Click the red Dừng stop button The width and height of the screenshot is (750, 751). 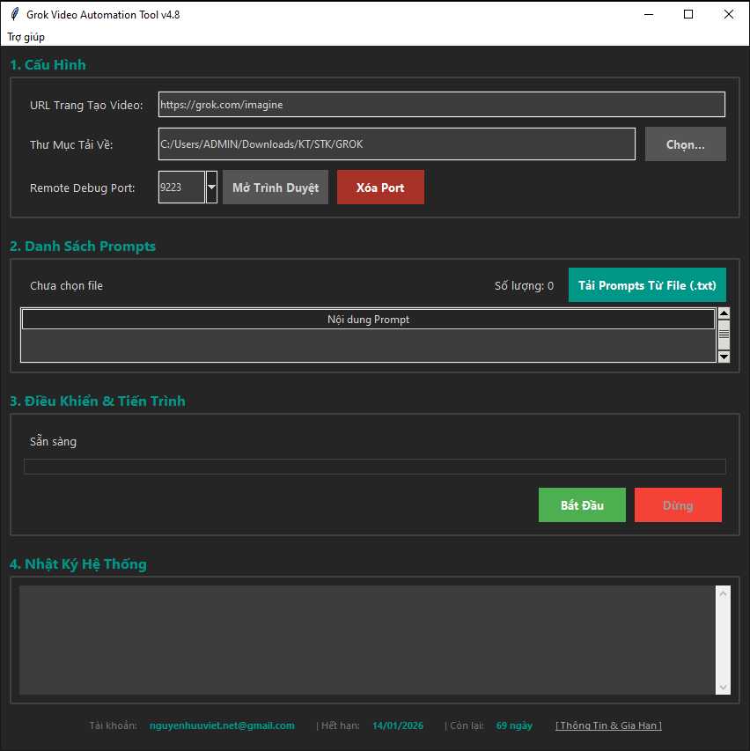(x=678, y=504)
